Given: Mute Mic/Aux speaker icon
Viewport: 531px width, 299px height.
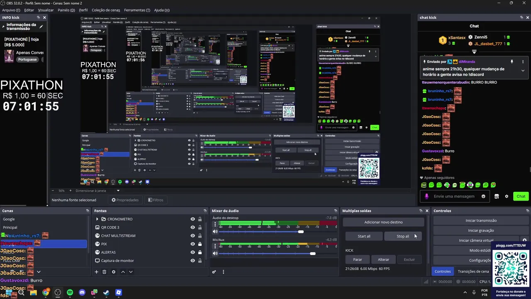Looking at the screenshot, I should [215, 253].
